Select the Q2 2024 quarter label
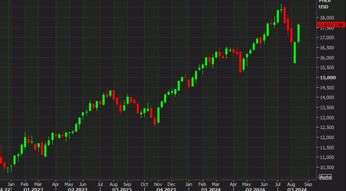This screenshot has width=346, height=191. point(255,189)
